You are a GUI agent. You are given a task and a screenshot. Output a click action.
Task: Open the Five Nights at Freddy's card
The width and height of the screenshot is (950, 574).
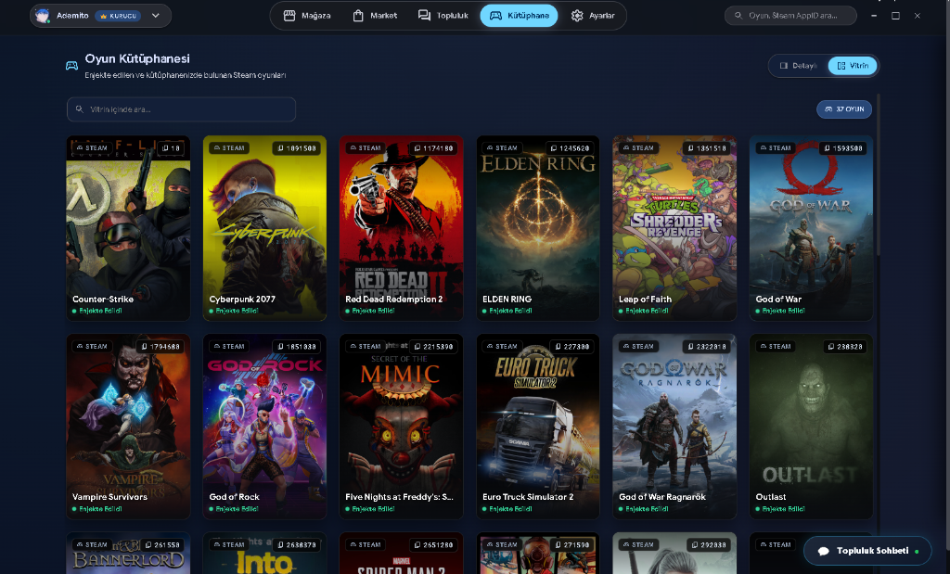[401, 427]
